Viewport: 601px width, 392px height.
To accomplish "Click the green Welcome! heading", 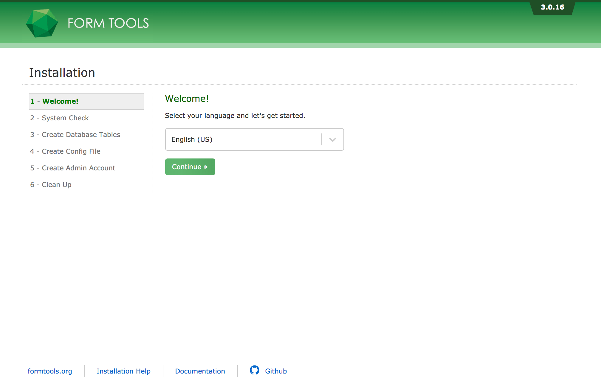I will (187, 99).
